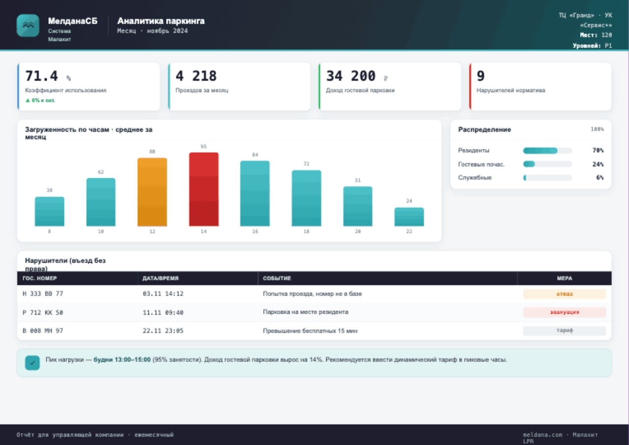Click the Распределение panel heading
This screenshot has width=629, height=445.
(485, 130)
